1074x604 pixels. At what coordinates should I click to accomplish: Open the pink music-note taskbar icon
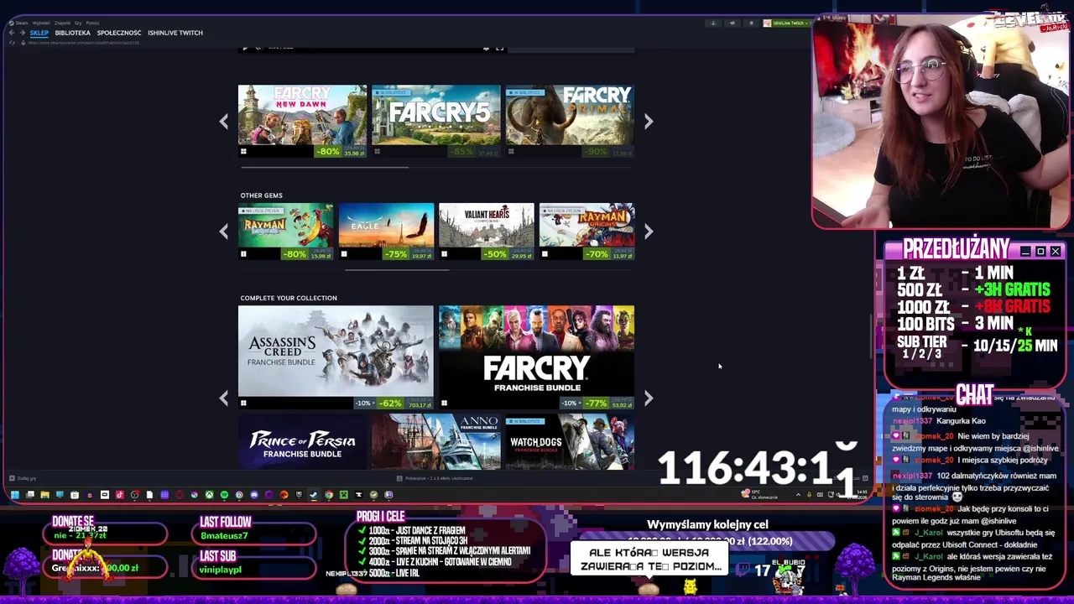119,495
